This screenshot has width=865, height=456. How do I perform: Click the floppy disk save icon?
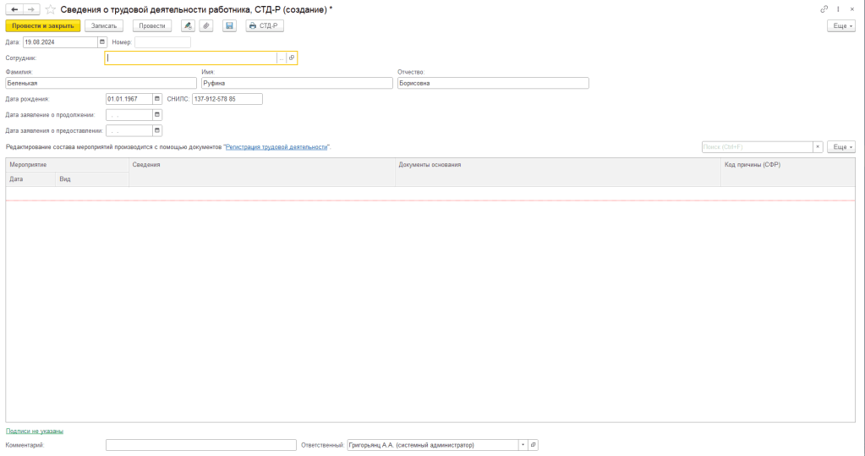coord(229,26)
